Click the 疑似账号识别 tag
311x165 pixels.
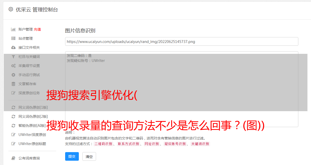pyautogui.click(x=175, y=144)
